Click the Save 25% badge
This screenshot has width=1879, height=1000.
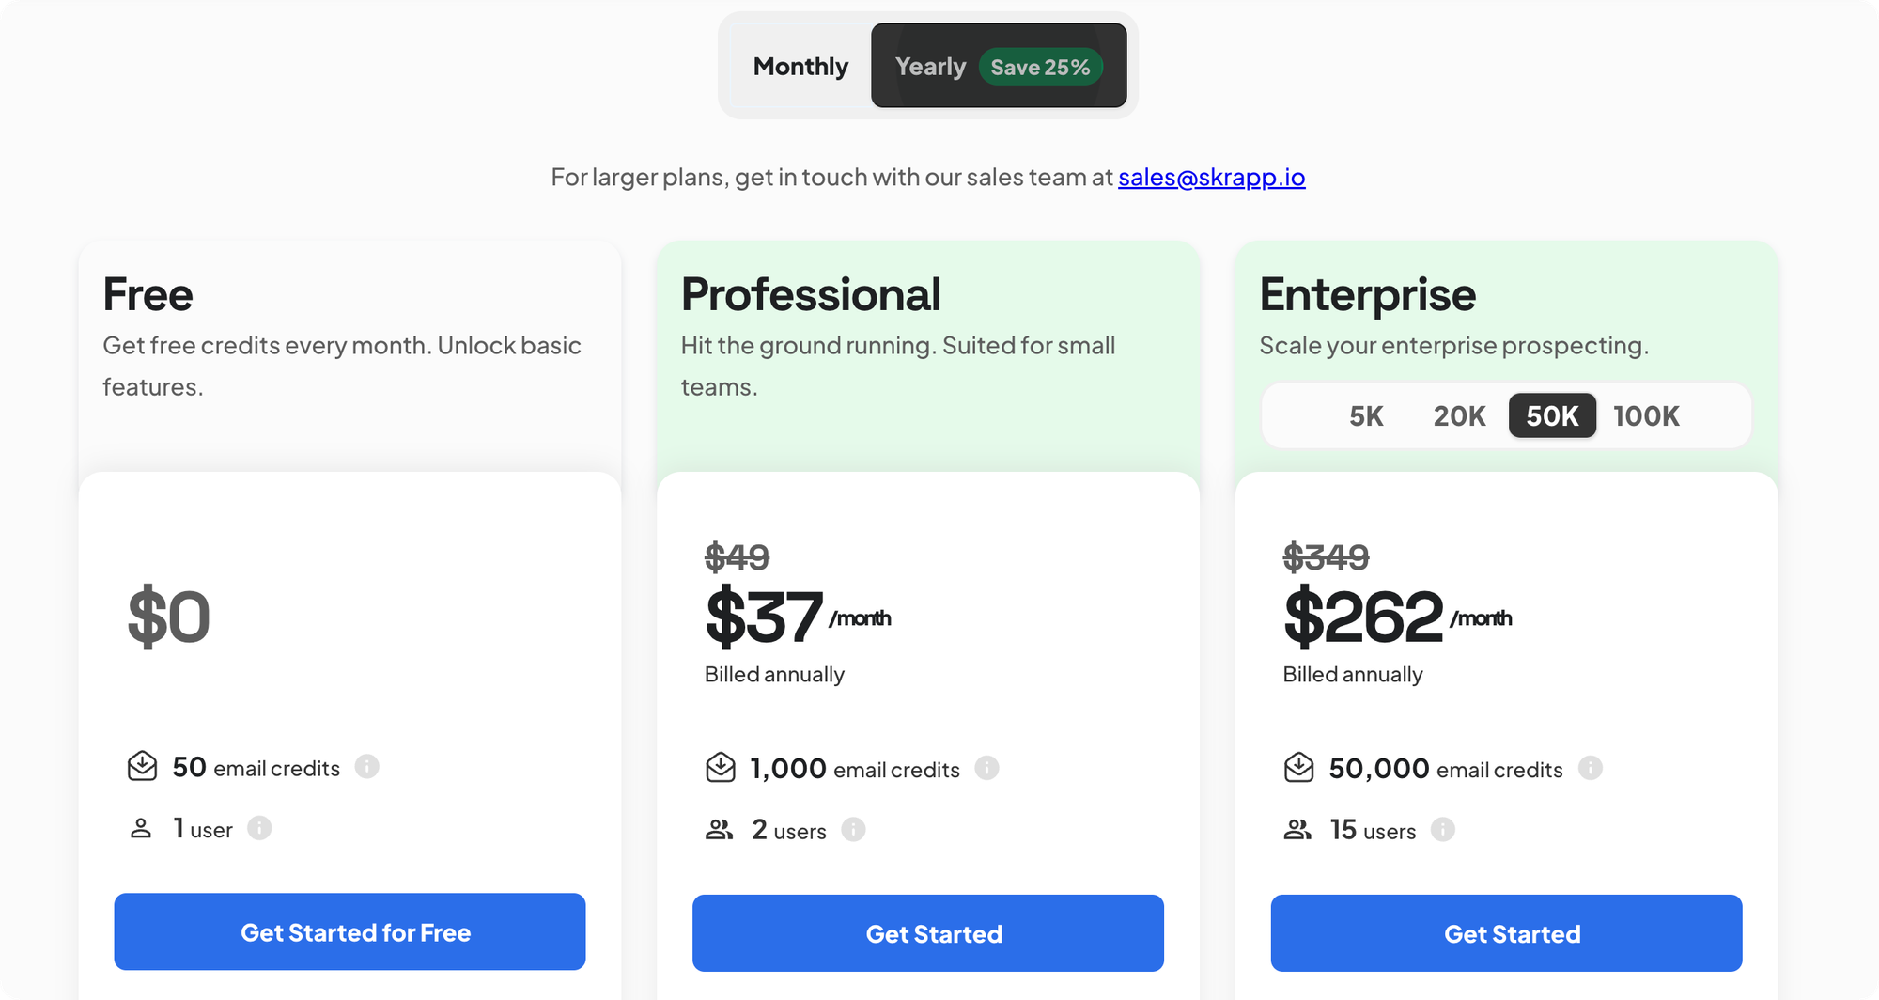click(1040, 67)
